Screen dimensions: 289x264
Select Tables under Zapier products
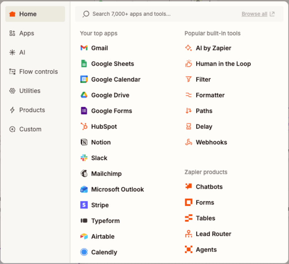point(205,218)
